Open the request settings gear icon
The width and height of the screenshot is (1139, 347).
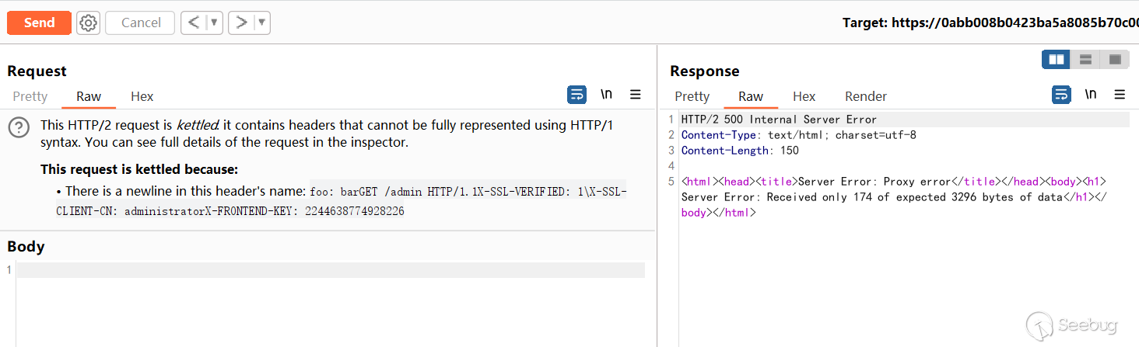click(x=89, y=23)
